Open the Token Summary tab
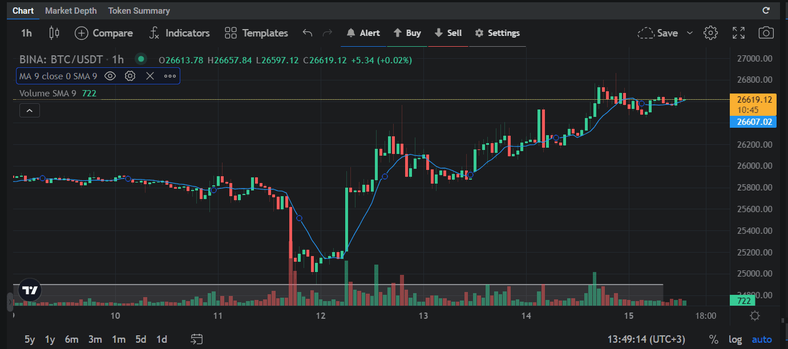Image resolution: width=788 pixels, height=349 pixels. pos(139,10)
